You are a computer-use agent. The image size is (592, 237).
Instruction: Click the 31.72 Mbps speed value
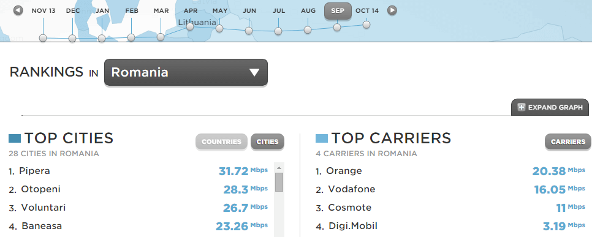243,171
